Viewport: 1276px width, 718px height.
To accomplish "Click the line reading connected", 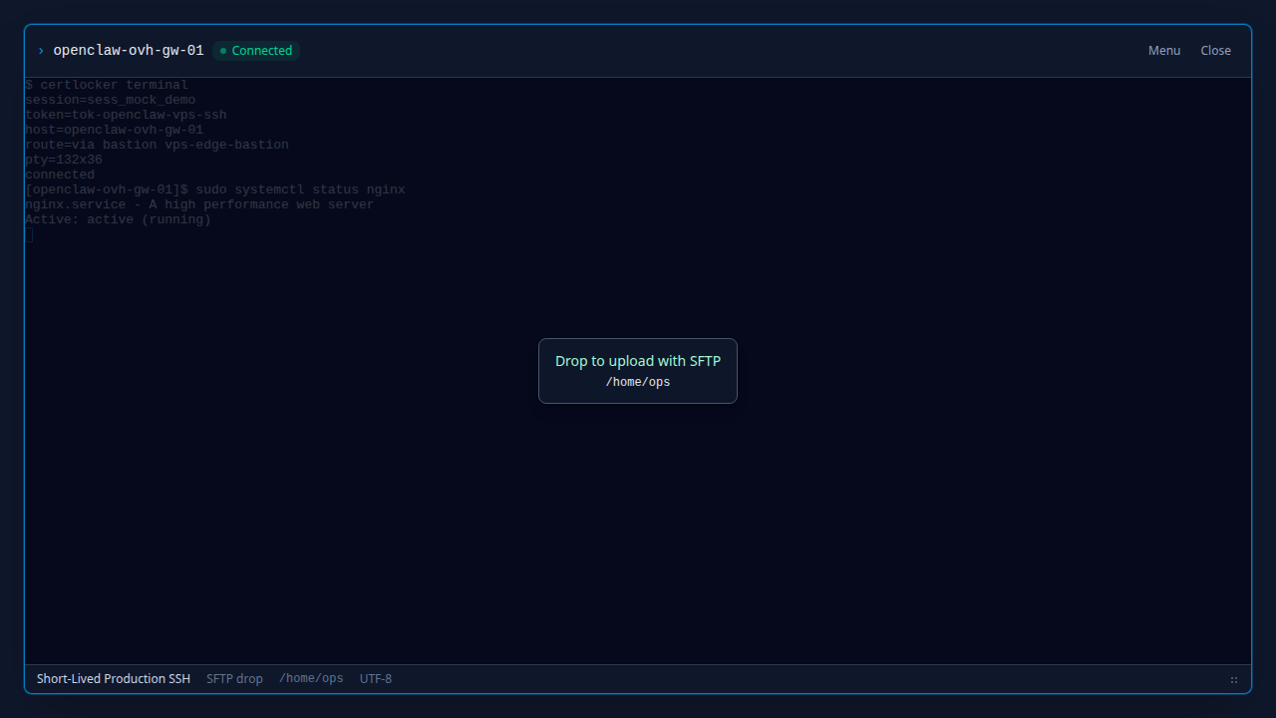I will (60, 175).
